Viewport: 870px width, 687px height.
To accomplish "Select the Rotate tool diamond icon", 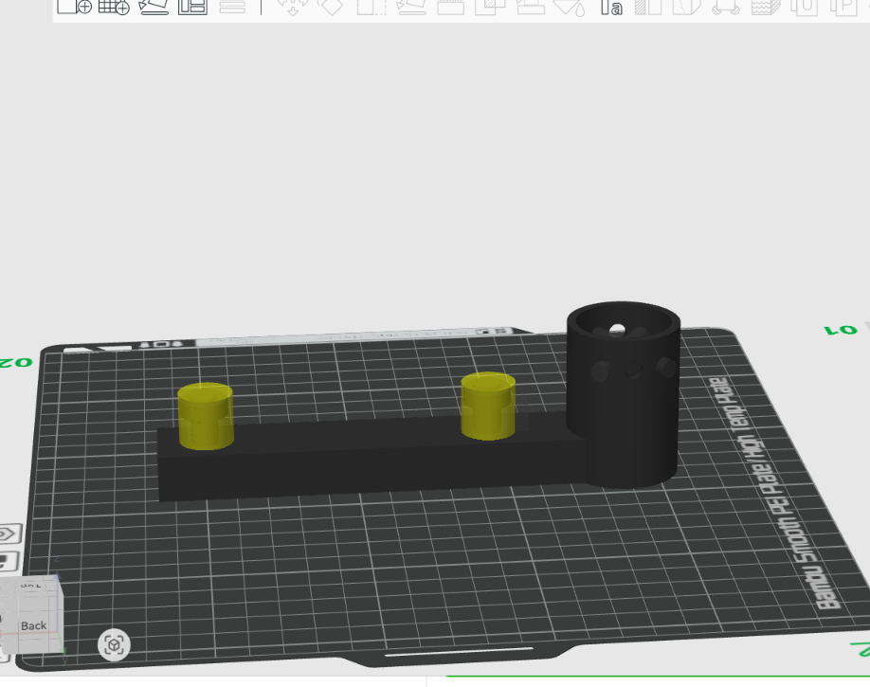I will coord(332,7).
